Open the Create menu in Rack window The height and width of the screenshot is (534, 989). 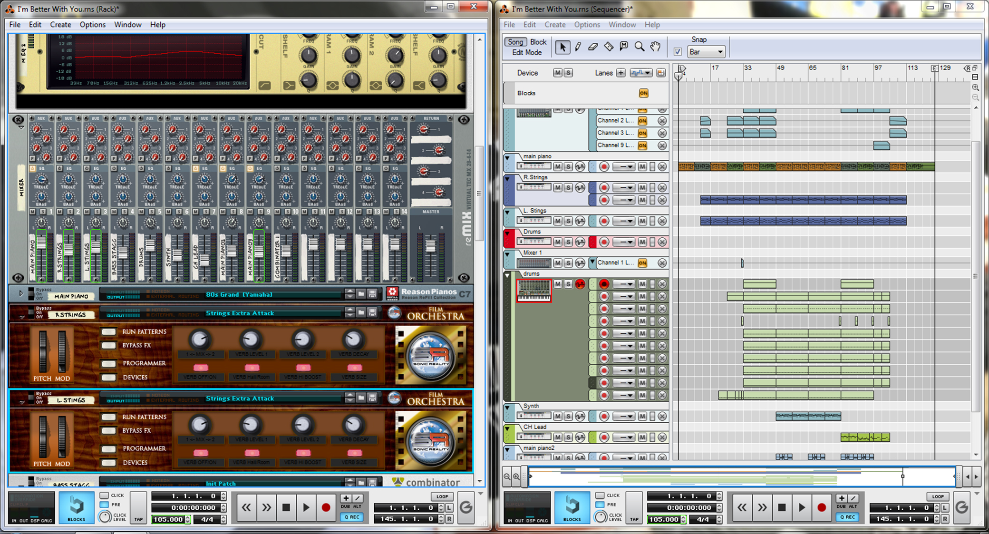coord(60,25)
